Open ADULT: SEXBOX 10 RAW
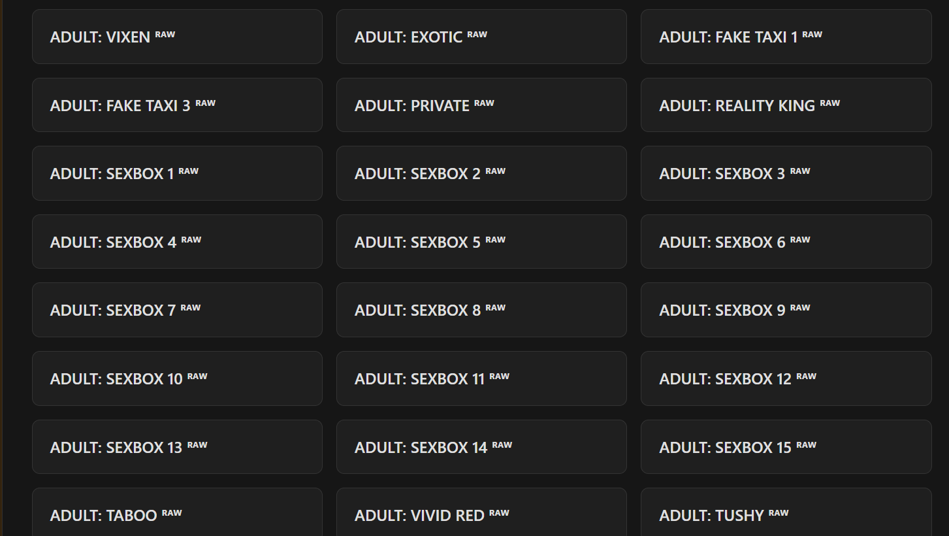Image resolution: width=949 pixels, height=536 pixels. pos(177,378)
